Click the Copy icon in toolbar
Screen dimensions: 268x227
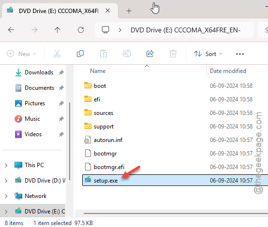[80, 54]
